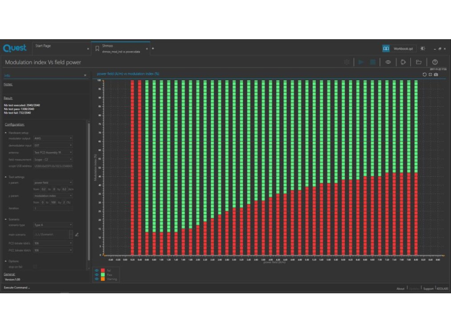Click the red Fail legend color swatch
The width and height of the screenshot is (451, 333).
(103, 270)
